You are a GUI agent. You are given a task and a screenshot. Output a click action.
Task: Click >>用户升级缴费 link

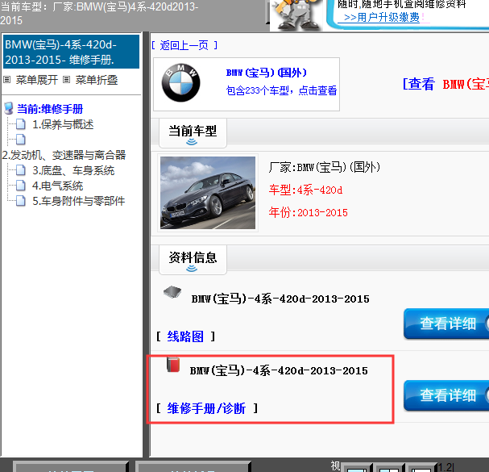point(382,17)
